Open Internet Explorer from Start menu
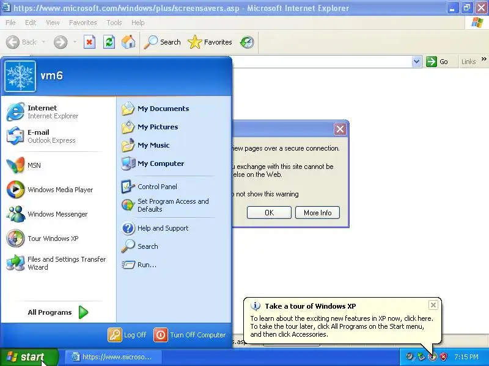Image resolution: width=489 pixels, height=366 pixels. [58, 112]
